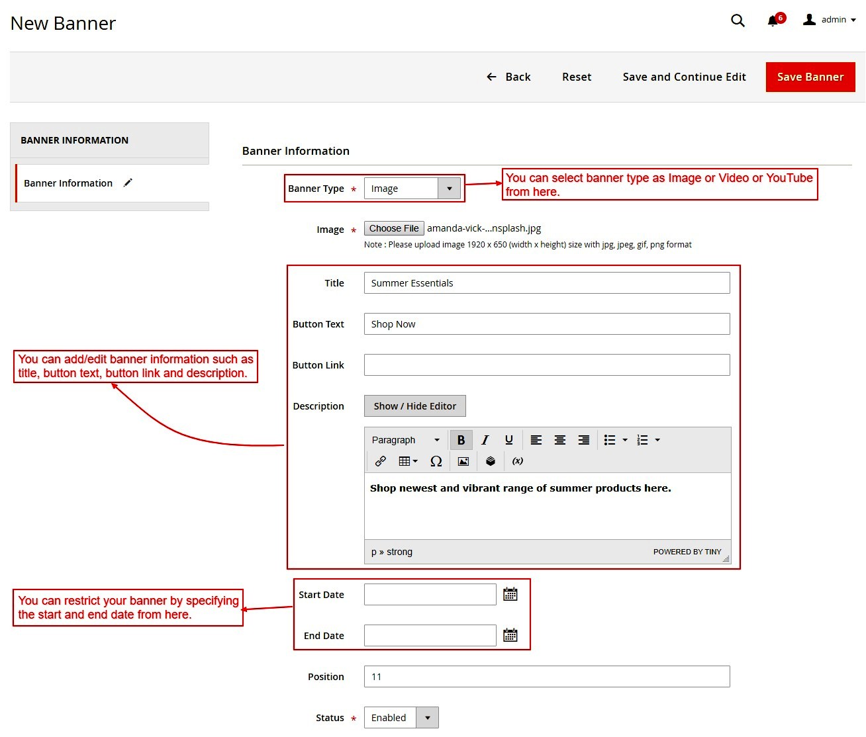Click into the Button Link field
The height and width of the screenshot is (737, 866).
pos(547,365)
